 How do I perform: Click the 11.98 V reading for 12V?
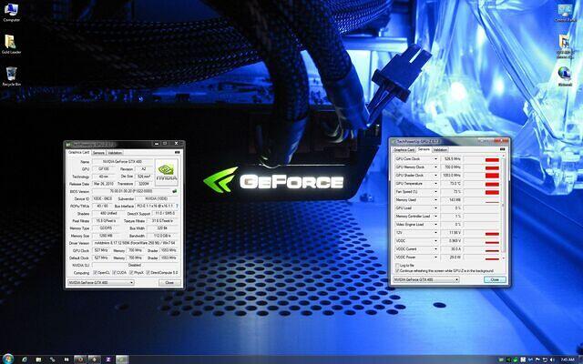(452, 233)
